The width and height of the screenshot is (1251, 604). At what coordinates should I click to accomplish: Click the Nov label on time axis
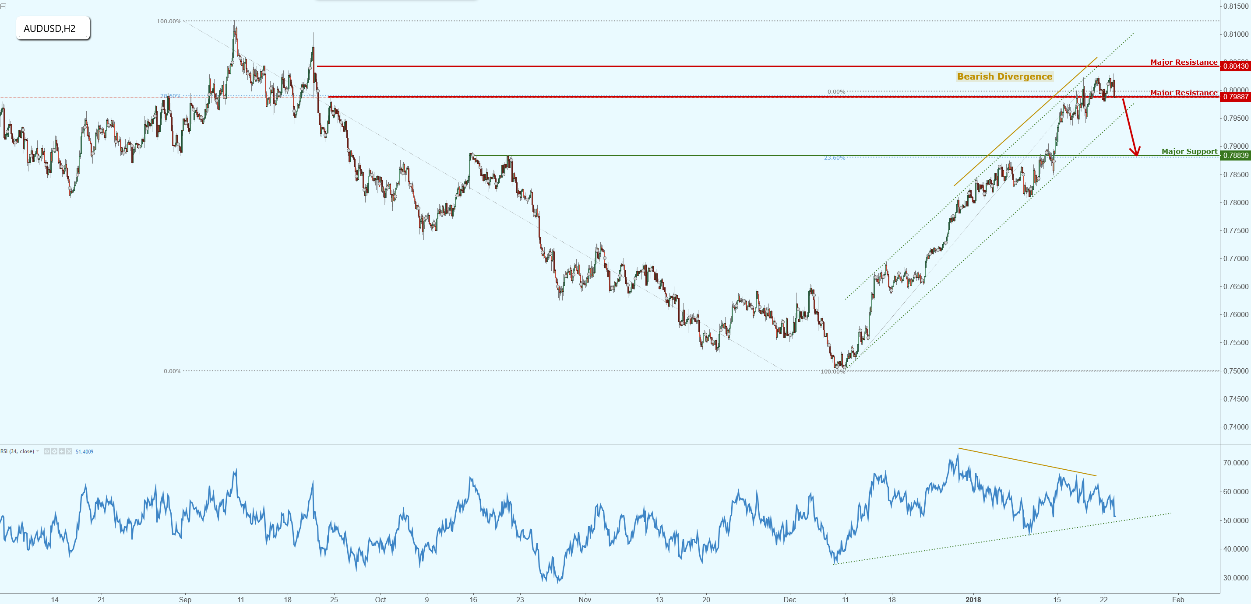[585, 600]
